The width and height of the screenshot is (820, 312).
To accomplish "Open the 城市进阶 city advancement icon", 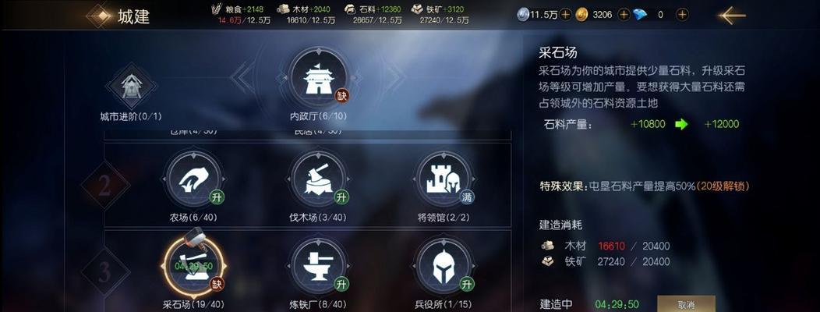I will tap(130, 87).
